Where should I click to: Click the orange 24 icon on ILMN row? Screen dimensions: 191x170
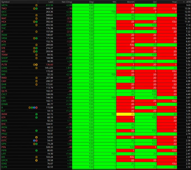[37, 68]
